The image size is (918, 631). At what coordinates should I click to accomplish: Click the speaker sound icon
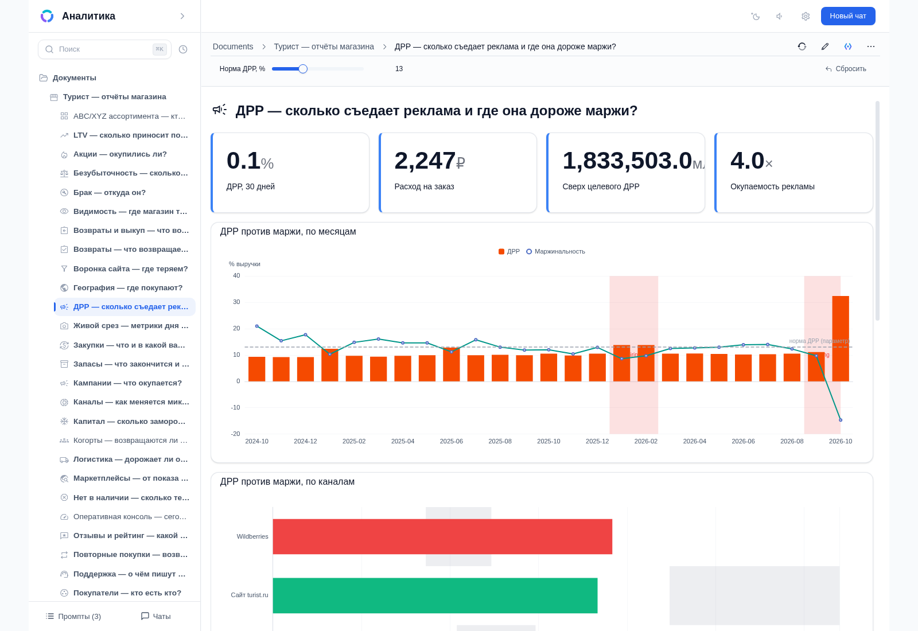pos(780,16)
